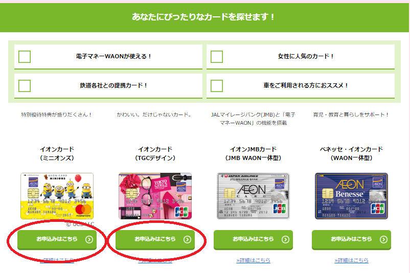Click arrow icon on Minions apply button

click(x=89, y=240)
